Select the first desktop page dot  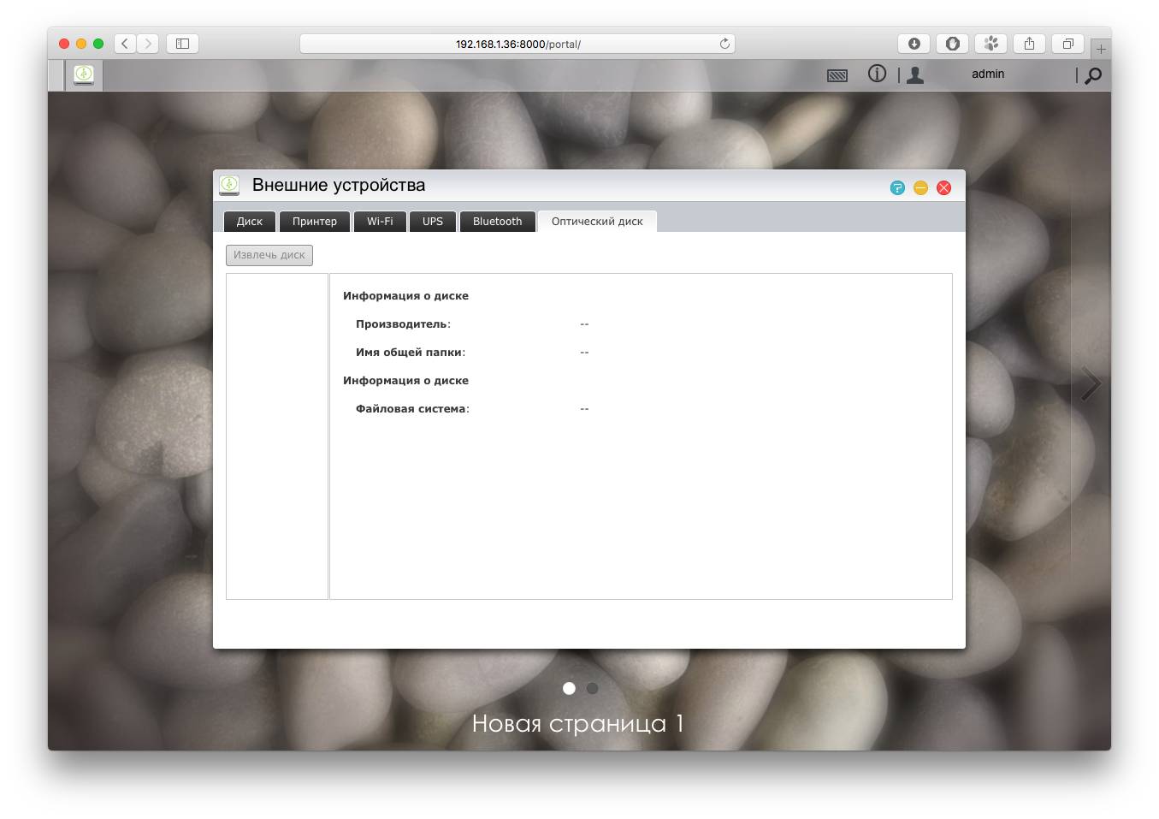[569, 688]
